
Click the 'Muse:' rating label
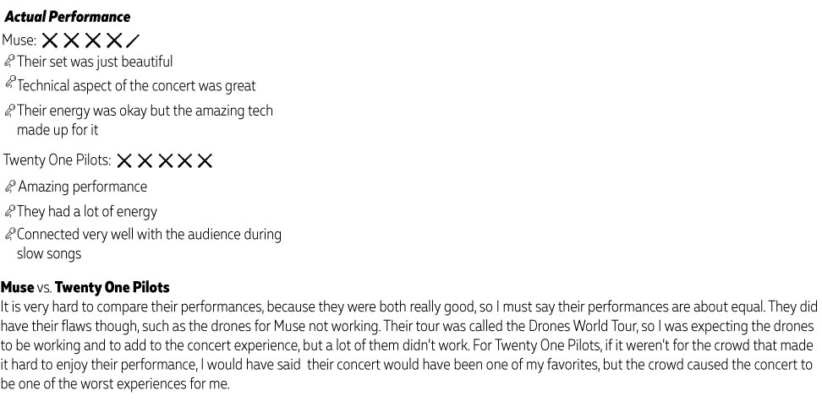19,41
